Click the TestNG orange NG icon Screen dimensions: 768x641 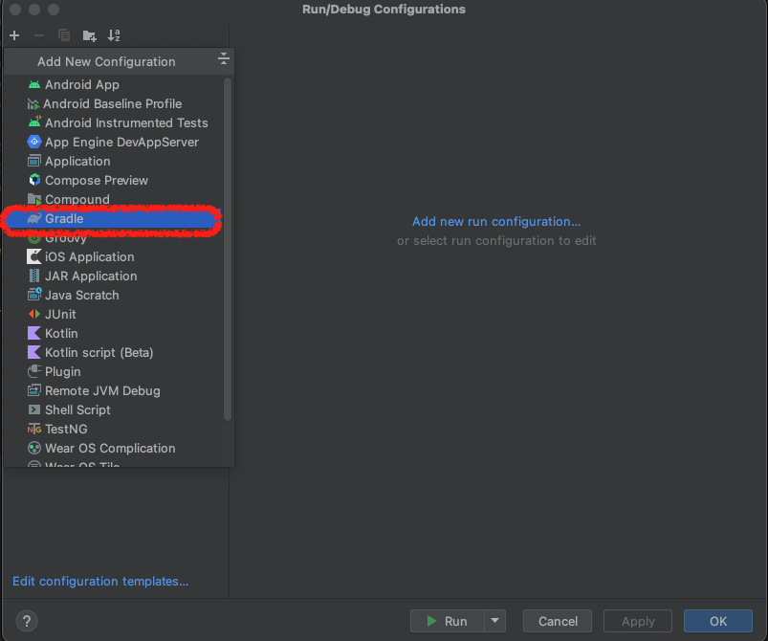34,430
